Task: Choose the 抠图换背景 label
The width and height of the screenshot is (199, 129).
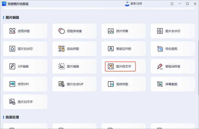Action: point(74,31)
